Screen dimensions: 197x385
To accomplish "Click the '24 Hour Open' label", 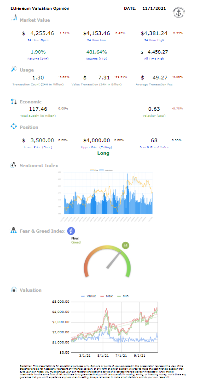I will pyautogui.click(x=38, y=40).
